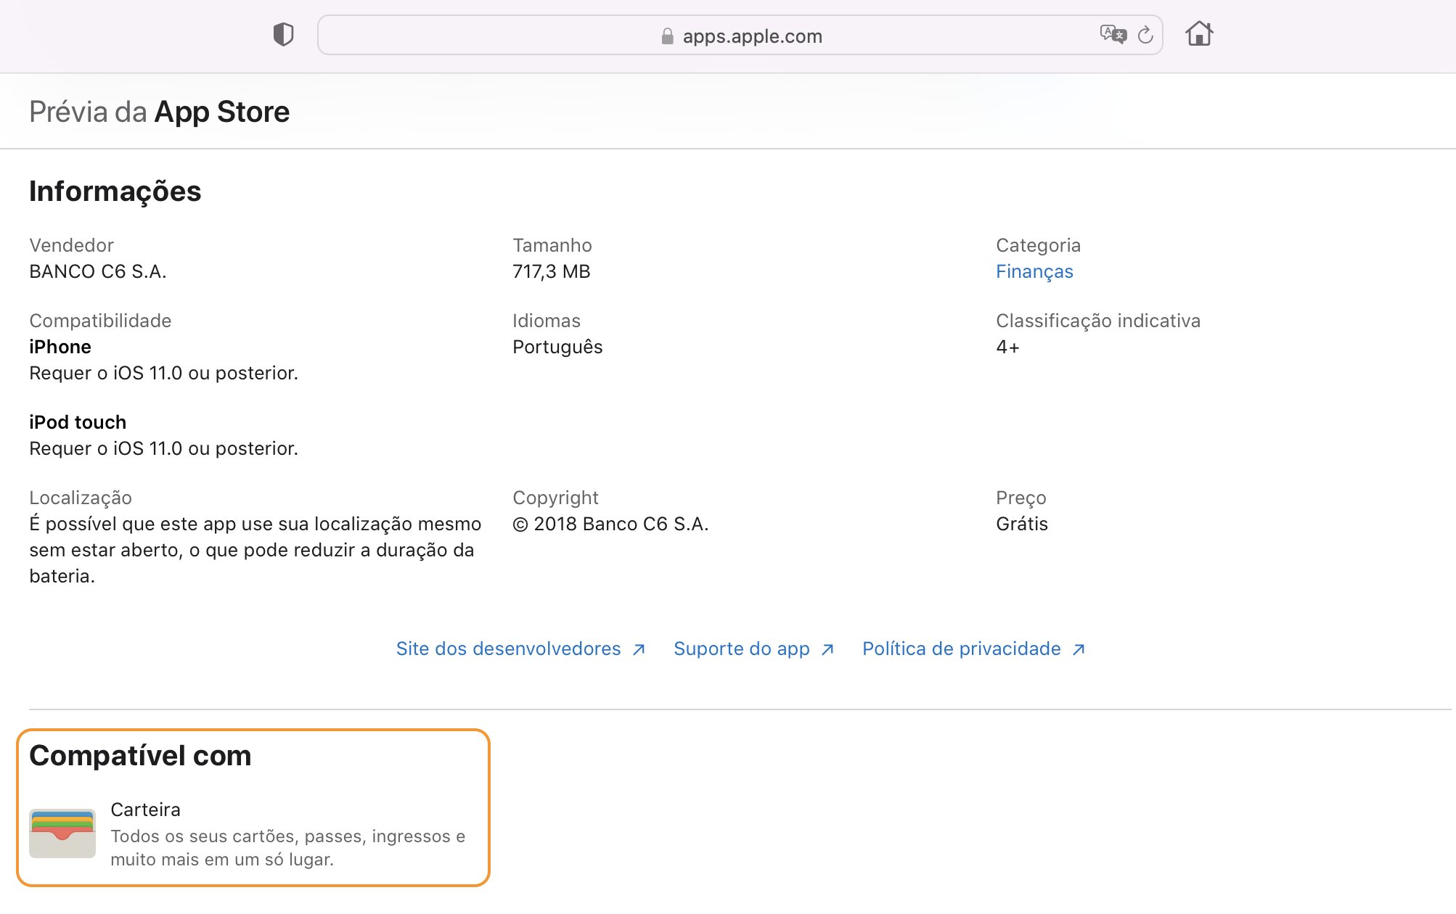
Task: Click the Vendedor label
Action: tap(71, 245)
